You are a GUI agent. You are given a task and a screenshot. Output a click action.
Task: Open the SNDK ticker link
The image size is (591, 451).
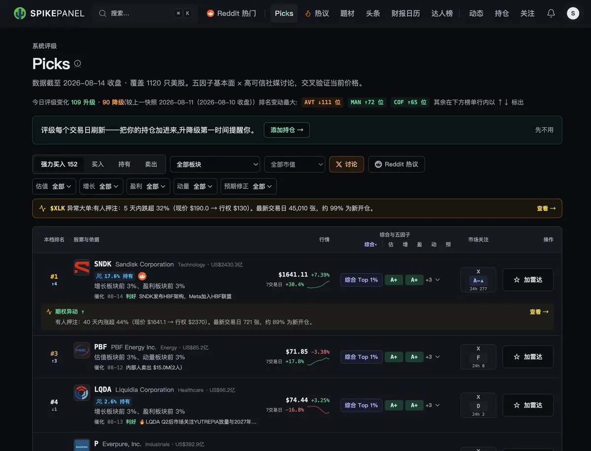pos(103,264)
